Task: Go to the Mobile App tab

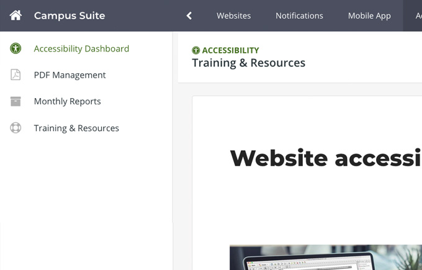Action: tap(369, 16)
